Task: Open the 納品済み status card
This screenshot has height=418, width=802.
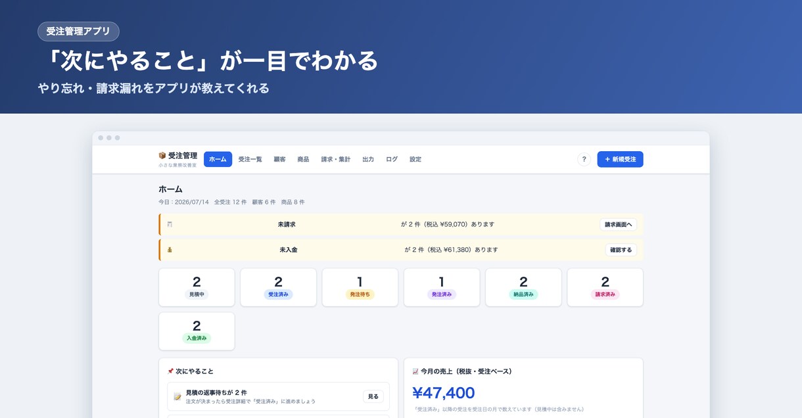Action: point(523,287)
